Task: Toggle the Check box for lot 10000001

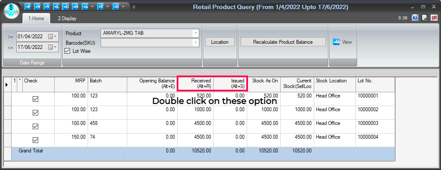Action: [35, 99]
